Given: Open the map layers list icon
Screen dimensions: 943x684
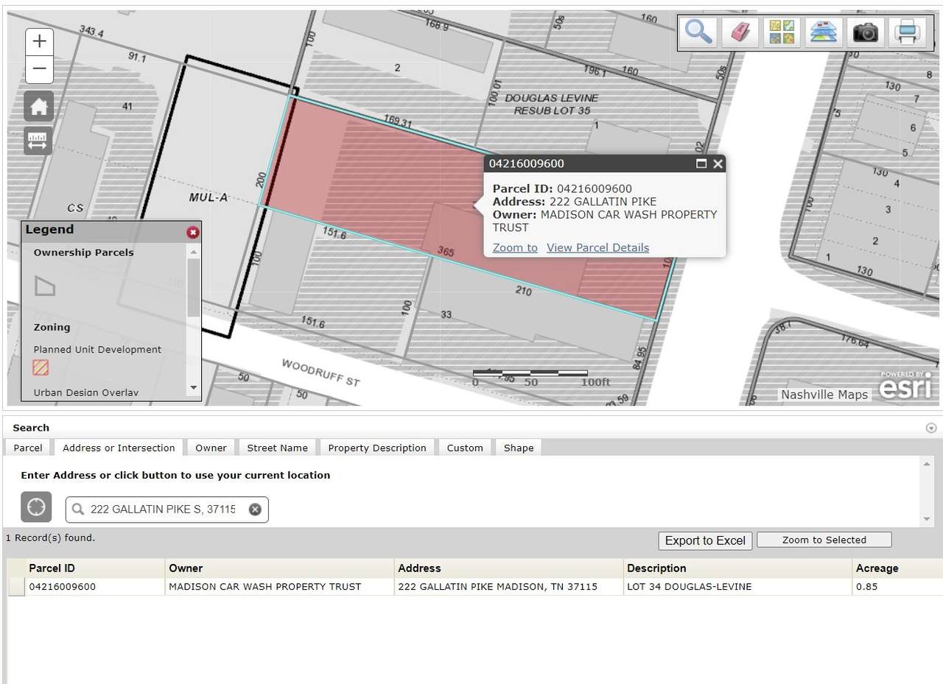Looking at the screenshot, I should (x=824, y=32).
